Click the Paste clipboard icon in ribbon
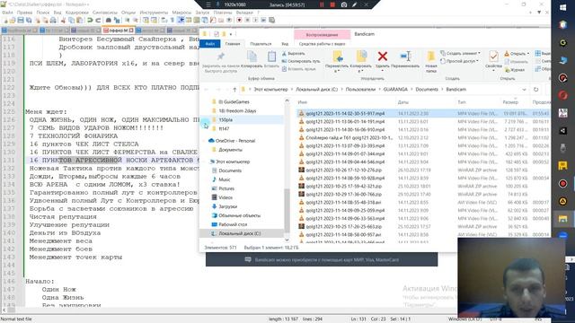Screen dimensions: 575x323 coord(271,57)
